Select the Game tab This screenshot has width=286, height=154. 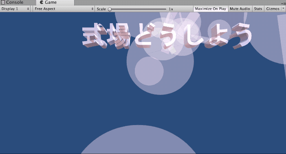(55, 2)
